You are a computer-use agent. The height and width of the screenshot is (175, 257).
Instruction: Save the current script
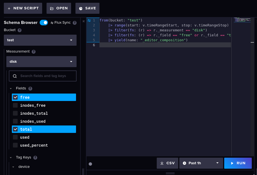click(x=87, y=8)
